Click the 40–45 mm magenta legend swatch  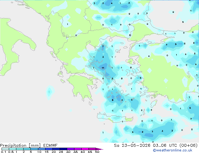(85, 149)
